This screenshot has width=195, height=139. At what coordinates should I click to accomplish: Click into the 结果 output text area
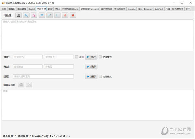(x=97, y=105)
